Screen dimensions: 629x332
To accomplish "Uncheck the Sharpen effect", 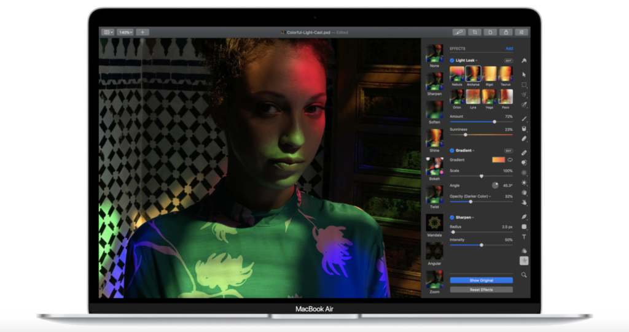I will pos(452,217).
